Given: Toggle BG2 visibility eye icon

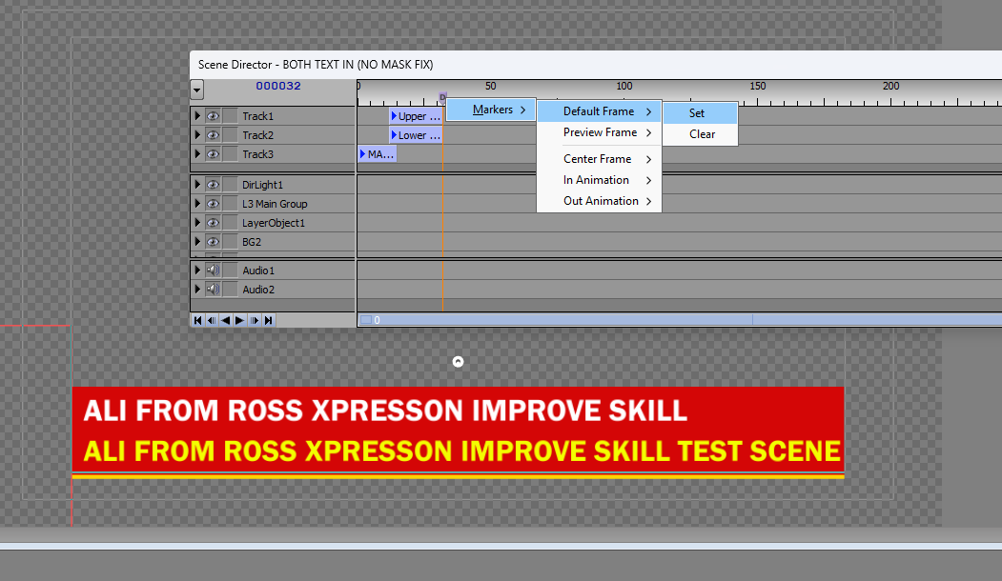Looking at the screenshot, I should point(213,242).
